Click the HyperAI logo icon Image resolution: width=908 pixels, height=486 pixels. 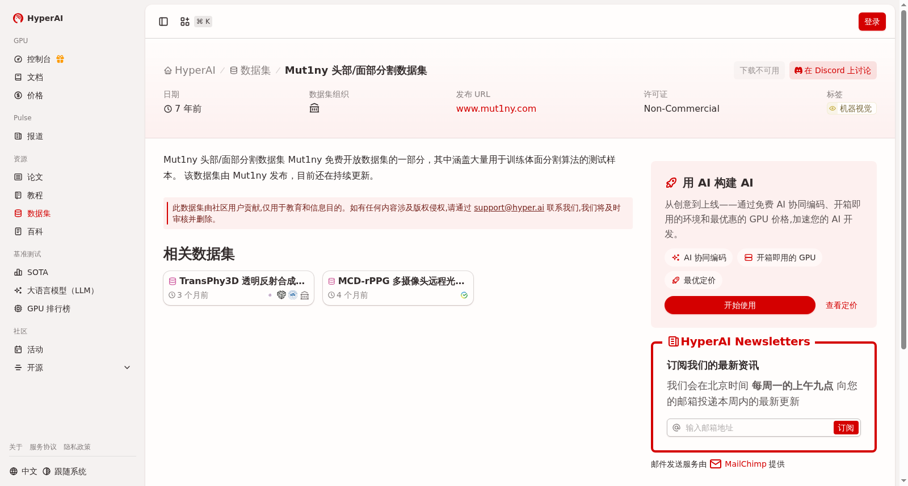pos(18,18)
